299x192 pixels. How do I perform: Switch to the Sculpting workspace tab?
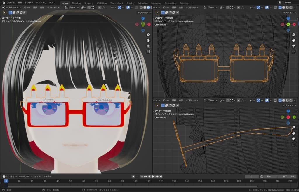point(89,3)
